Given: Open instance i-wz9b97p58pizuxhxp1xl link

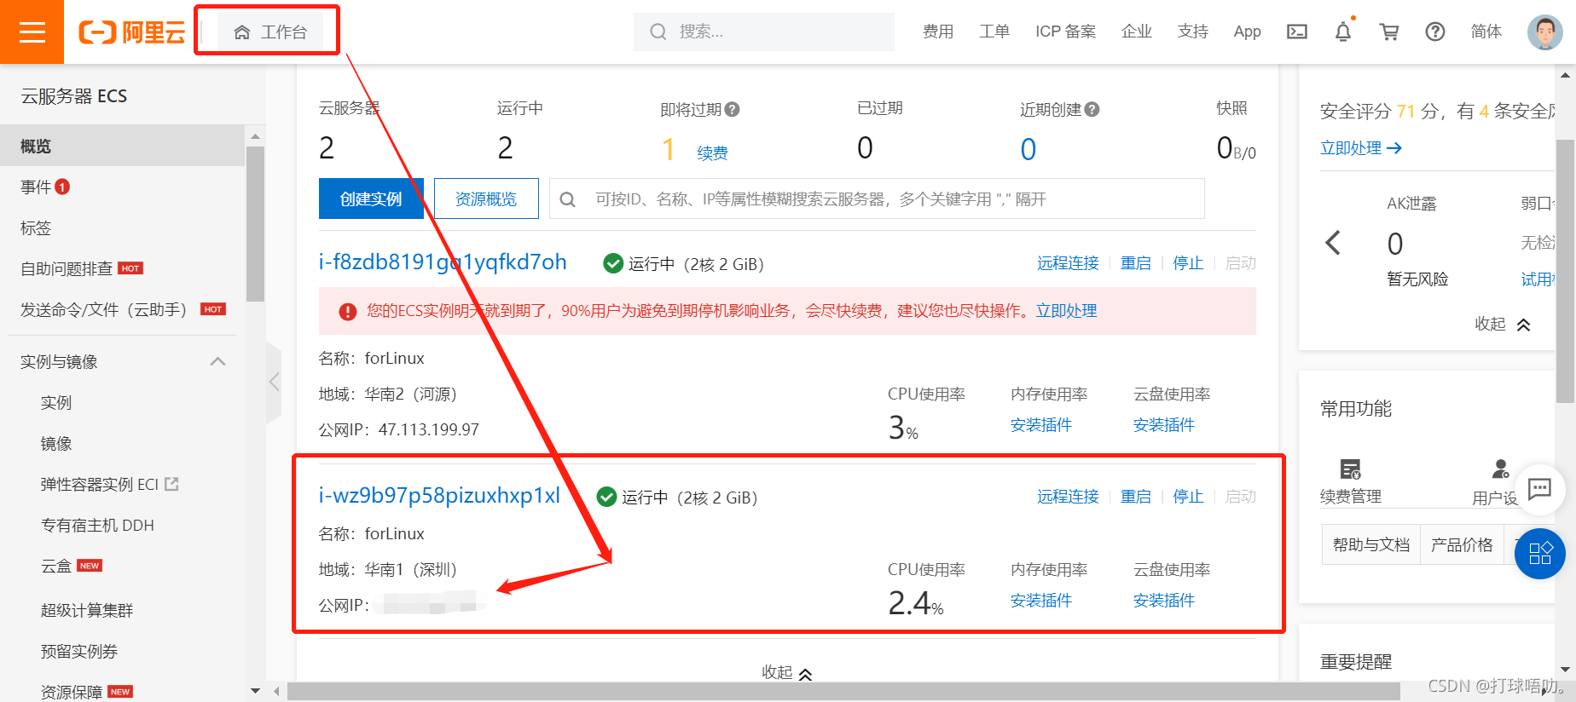Looking at the screenshot, I should 439,496.
